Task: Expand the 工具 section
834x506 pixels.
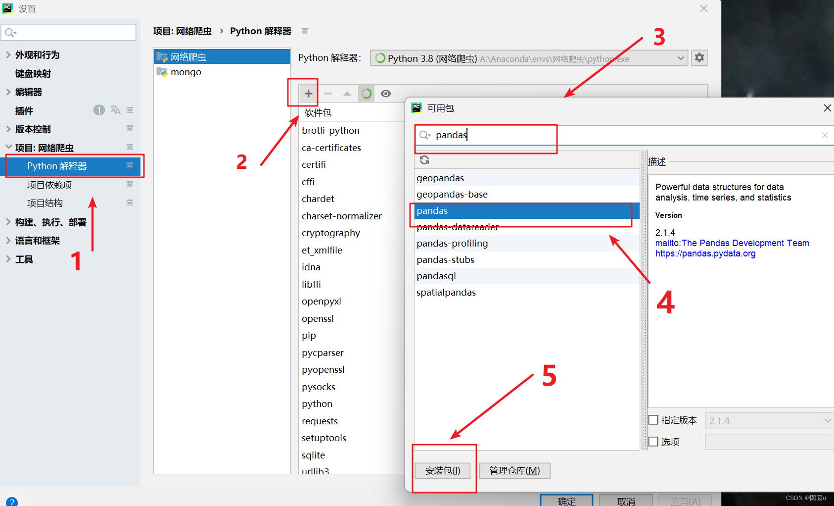Action: 8,259
